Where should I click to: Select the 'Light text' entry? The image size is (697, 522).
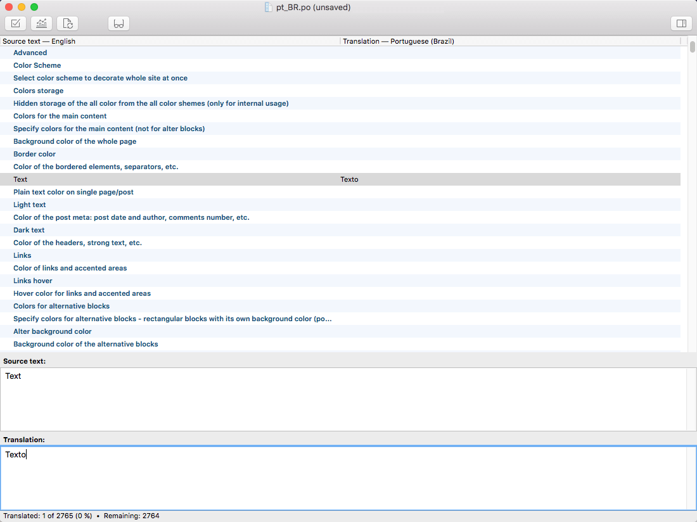tap(30, 205)
